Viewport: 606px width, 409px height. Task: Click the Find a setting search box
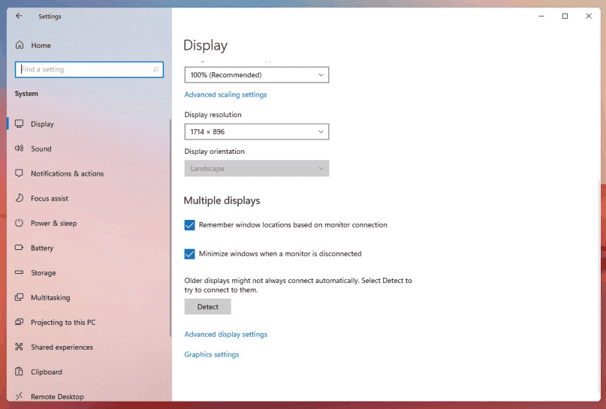(x=89, y=70)
